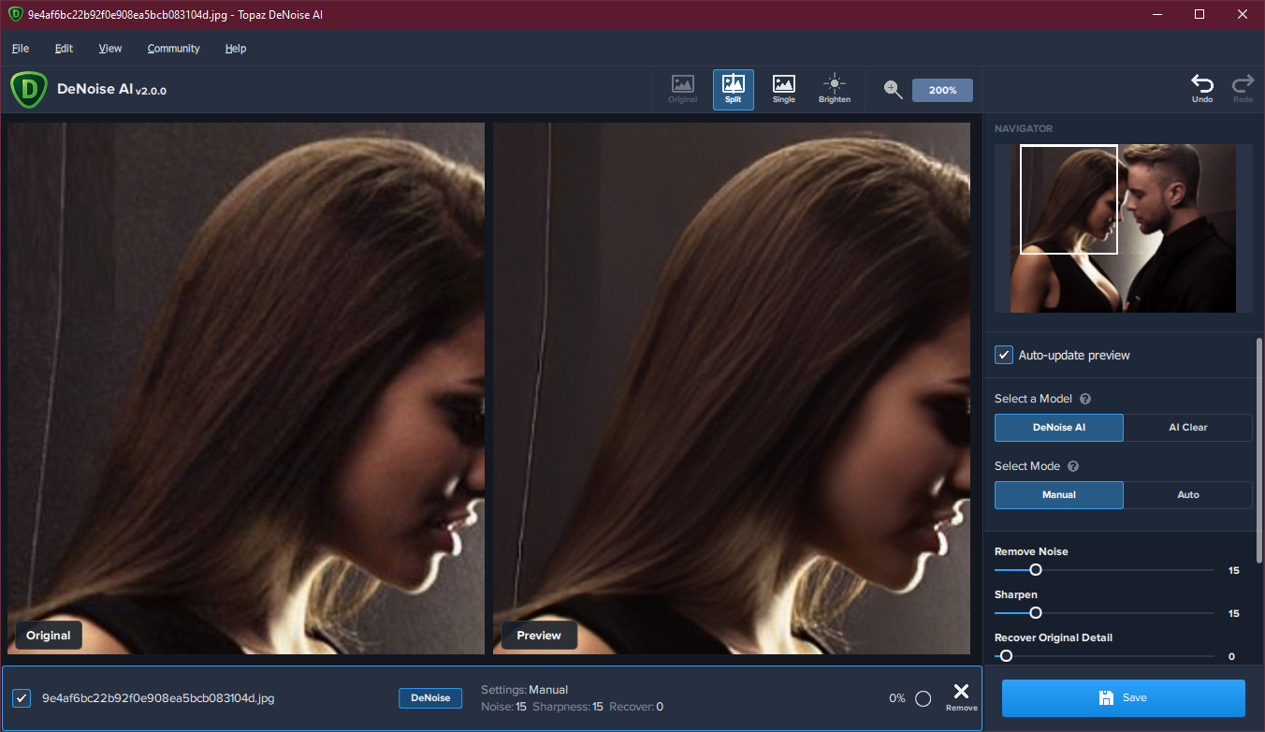This screenshot has height=732, width=1265.
Task: Undo the last change
Action: coord(1202,89)
